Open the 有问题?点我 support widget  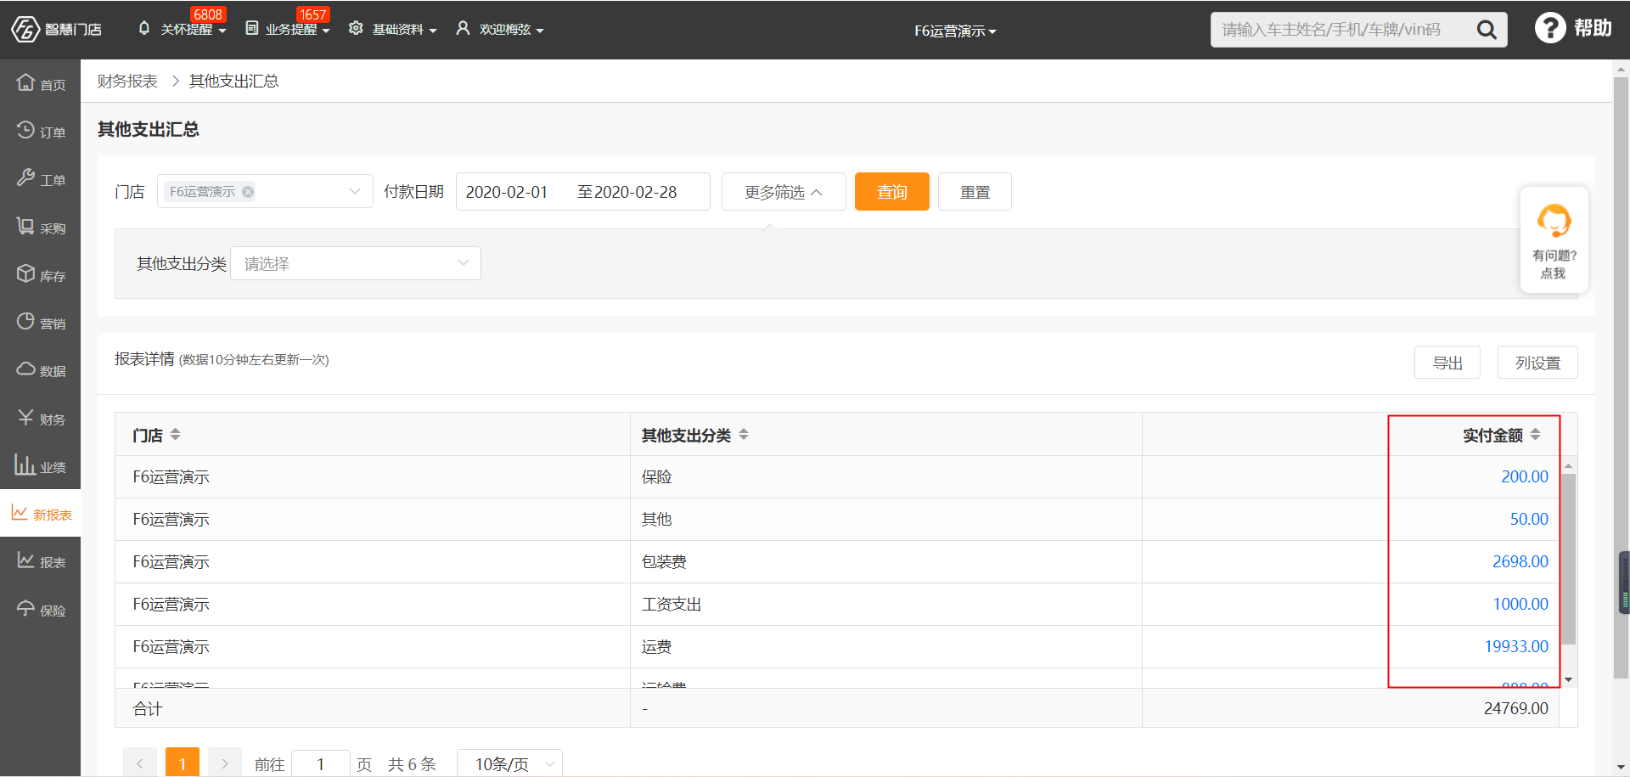click(1554, 240)
